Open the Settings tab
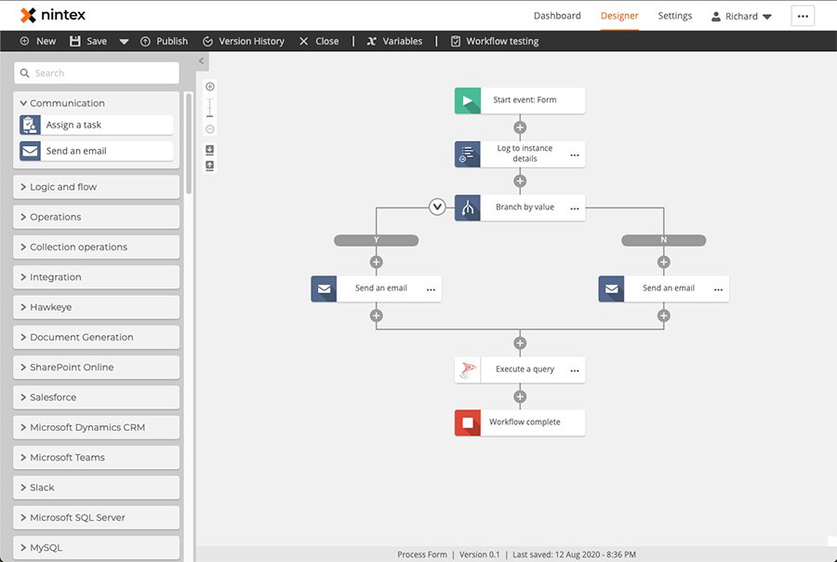The image size is (837, 562). pyautogui.click(x=674, y=15)
